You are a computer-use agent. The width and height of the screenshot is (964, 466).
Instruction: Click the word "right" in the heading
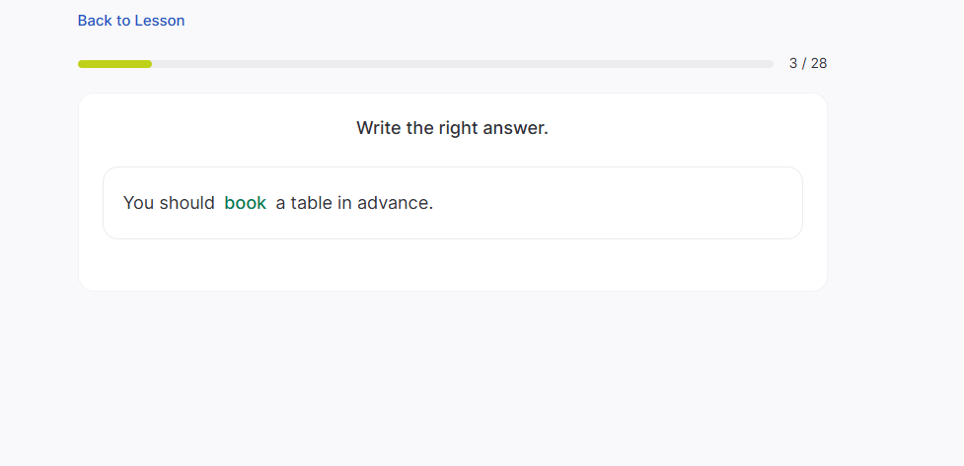point(458,128)
